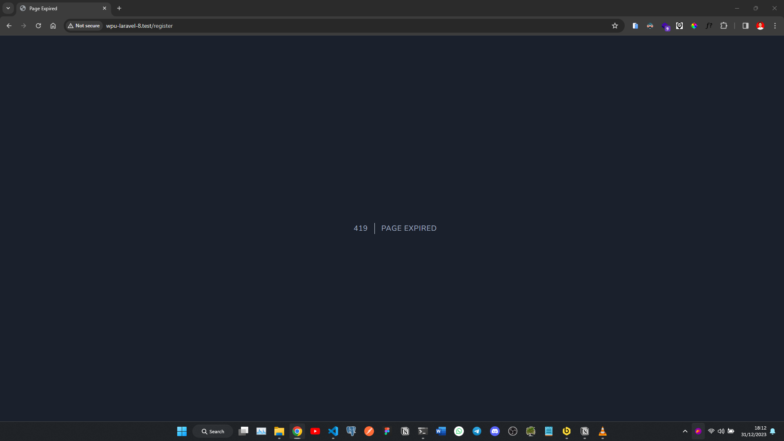Click the address bar URL field
This screenshot has width=784, height=441.
(x=327, y=26)
